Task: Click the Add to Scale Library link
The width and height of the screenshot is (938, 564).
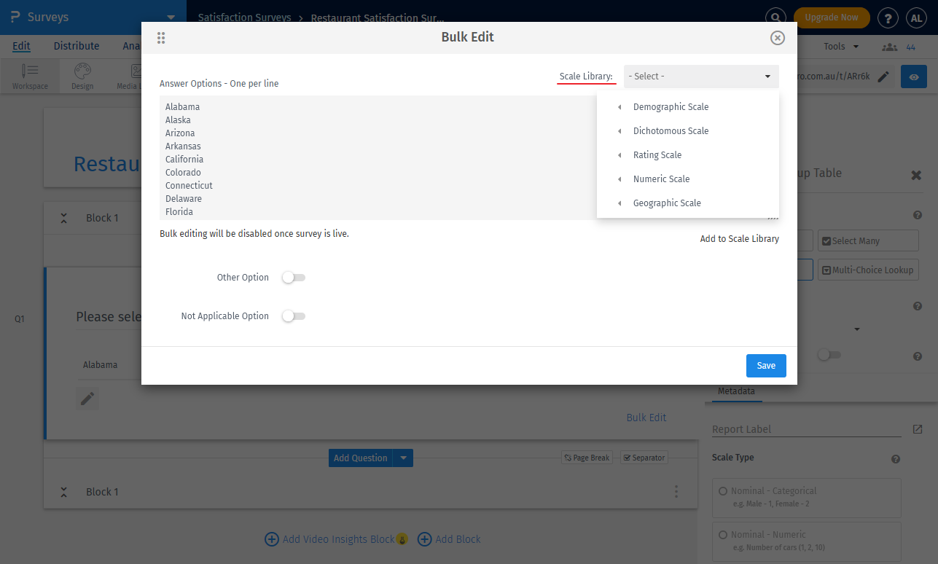Action: coord(739,238)
